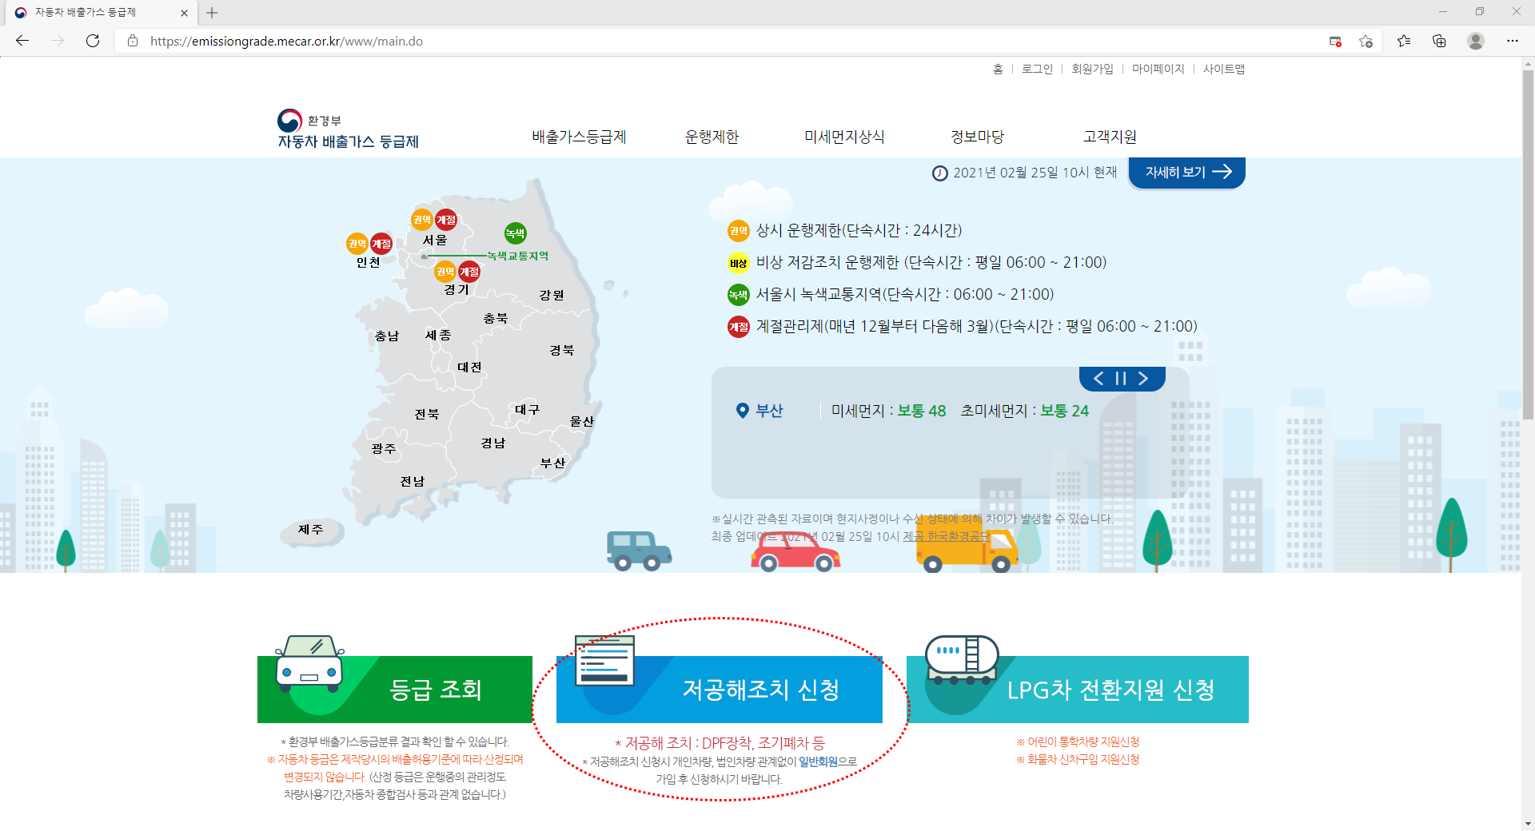
Task: Open the 배출가스등급제 menu
Action: click(579, 137)
